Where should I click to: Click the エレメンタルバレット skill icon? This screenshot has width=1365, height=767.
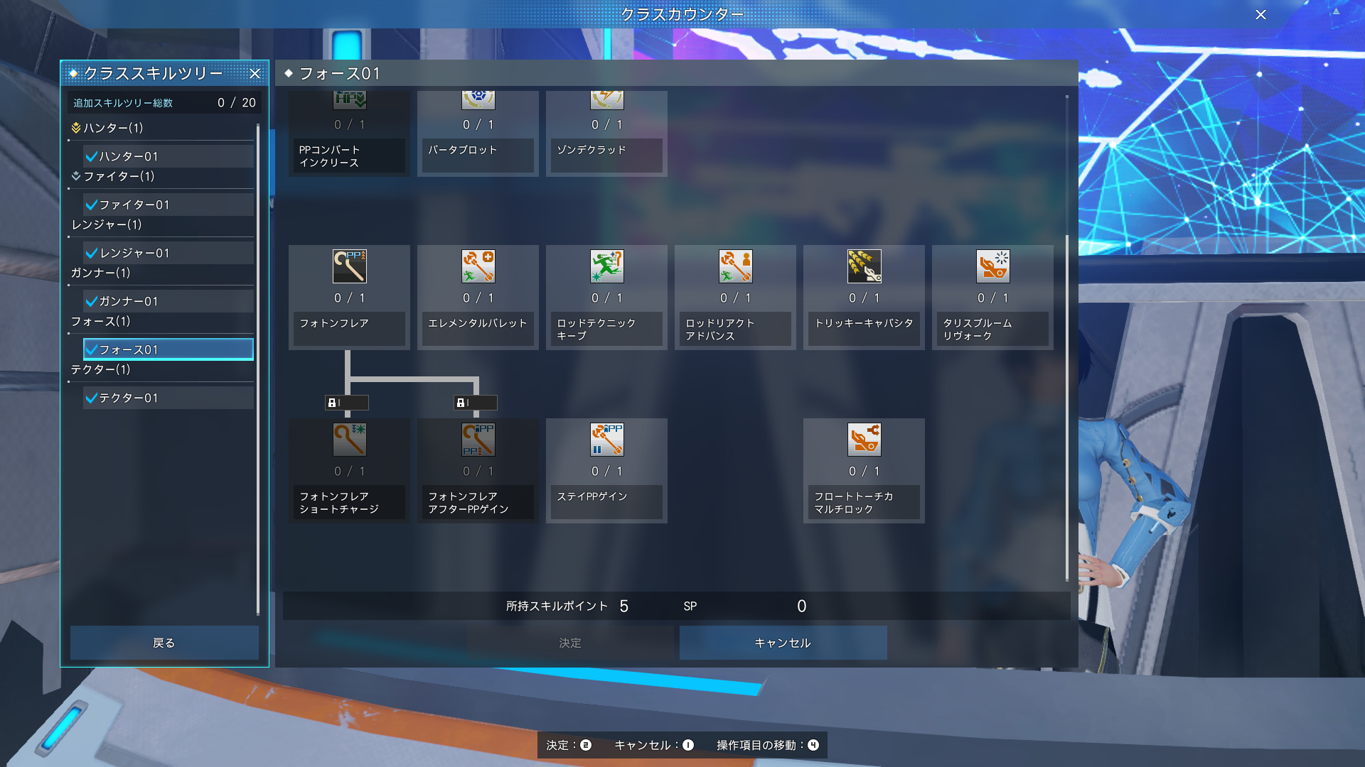tap(478, 266)
